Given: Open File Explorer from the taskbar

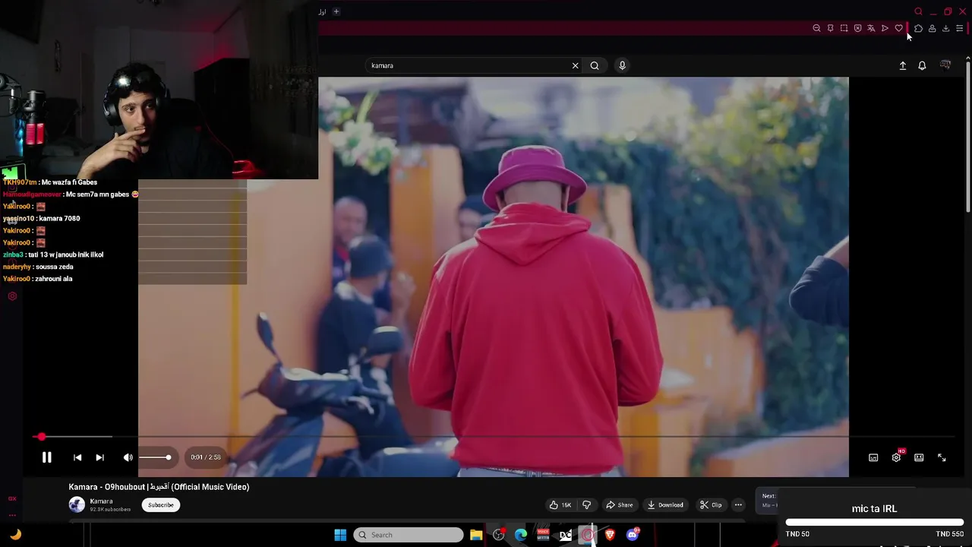Looking at the screenshot, I should (x=476, y=535).
